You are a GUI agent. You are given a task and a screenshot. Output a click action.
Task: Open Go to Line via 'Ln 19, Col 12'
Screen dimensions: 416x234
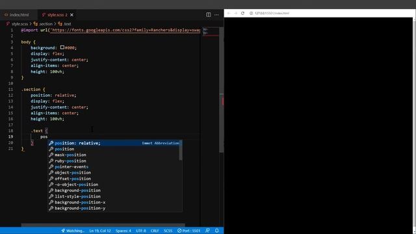click(x=100, y=231)
